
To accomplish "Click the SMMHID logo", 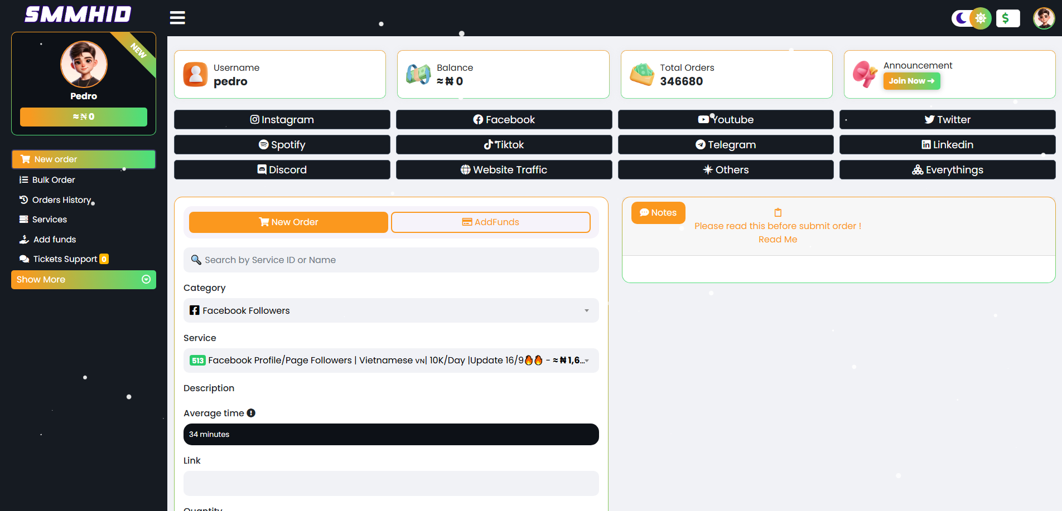I will pos(78,14).
